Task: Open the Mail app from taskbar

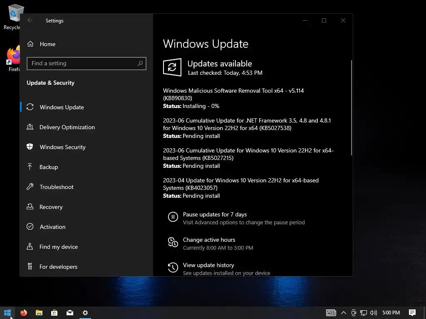Action: pyautogui.click(x=70, y=313)
